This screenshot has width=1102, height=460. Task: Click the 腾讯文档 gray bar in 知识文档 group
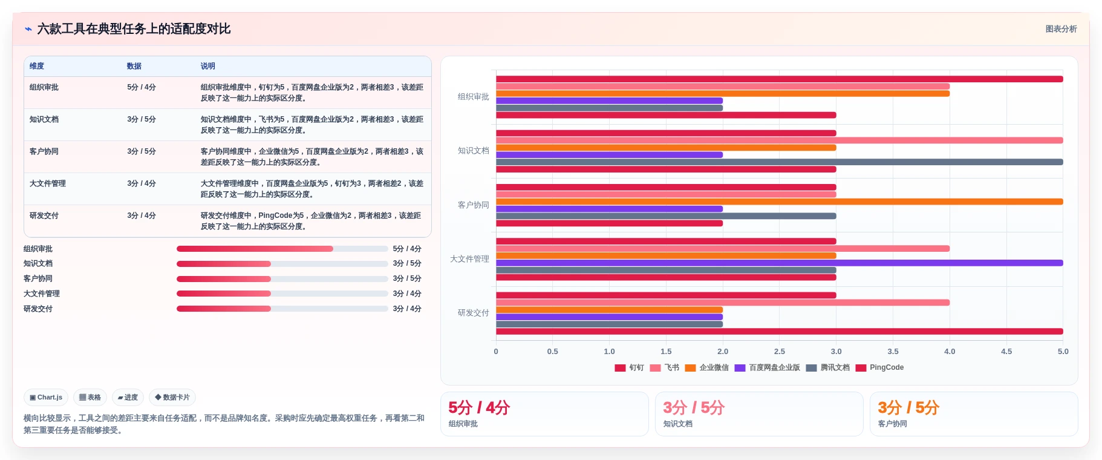point(780,162)
